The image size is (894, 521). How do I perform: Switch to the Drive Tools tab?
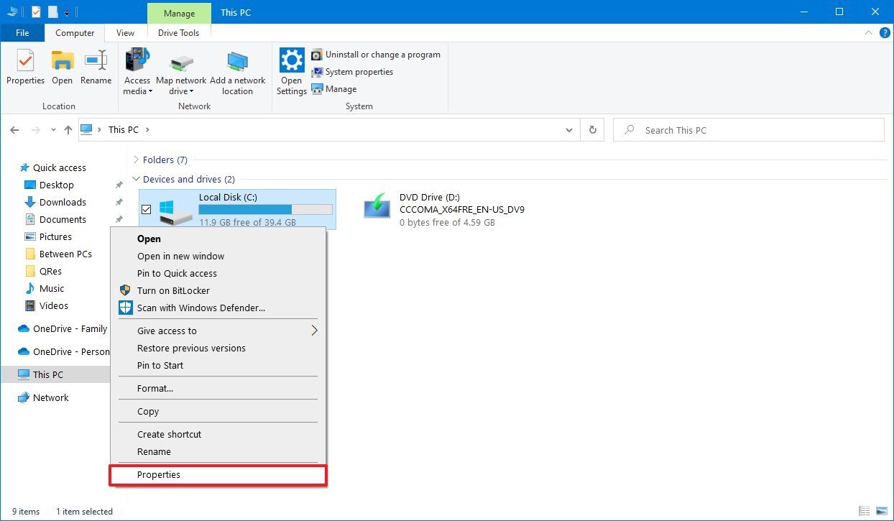click(178, 32)
